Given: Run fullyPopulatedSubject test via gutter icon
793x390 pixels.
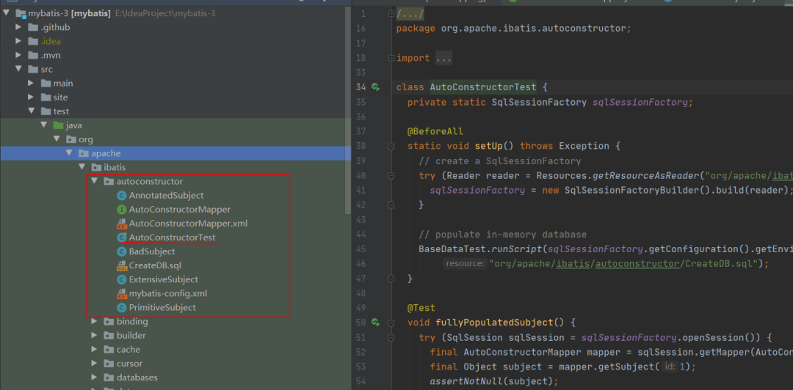Looking at the screenshot, I should pyautogui.click(x=375, y=322).
